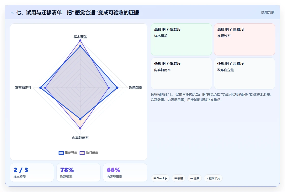Click the lightning icon beside the section title
The image size is (285, 192).
click(x=12, y=13)
